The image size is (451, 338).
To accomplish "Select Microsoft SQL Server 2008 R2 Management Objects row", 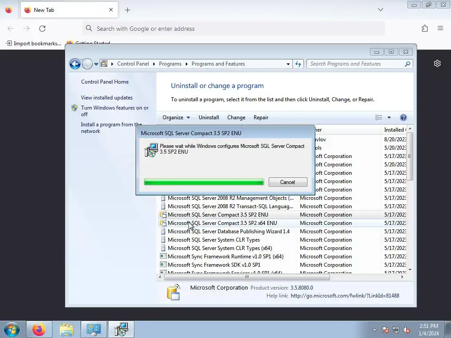I will tap(282, 198).
